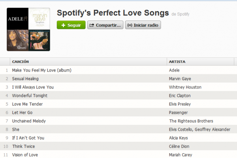
Task: Open the Whitney Houston Bodyguard cover thumbnail
Action: (17, 40)
